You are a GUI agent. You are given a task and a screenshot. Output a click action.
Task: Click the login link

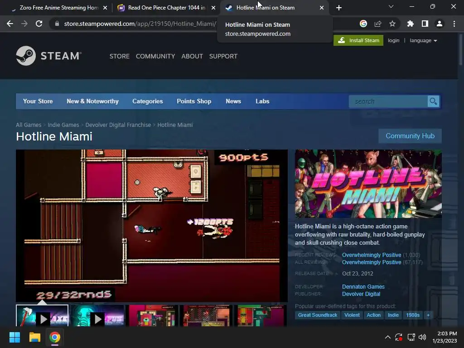tap(394, 40)
